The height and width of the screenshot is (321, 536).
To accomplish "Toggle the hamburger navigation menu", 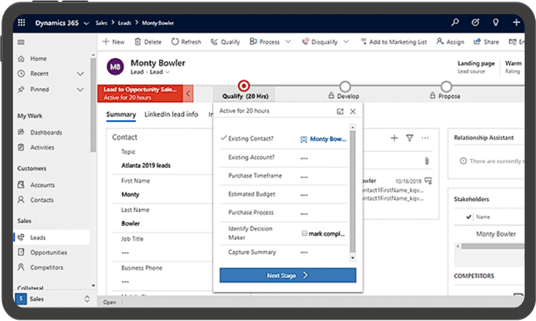I will click(21, 42).
